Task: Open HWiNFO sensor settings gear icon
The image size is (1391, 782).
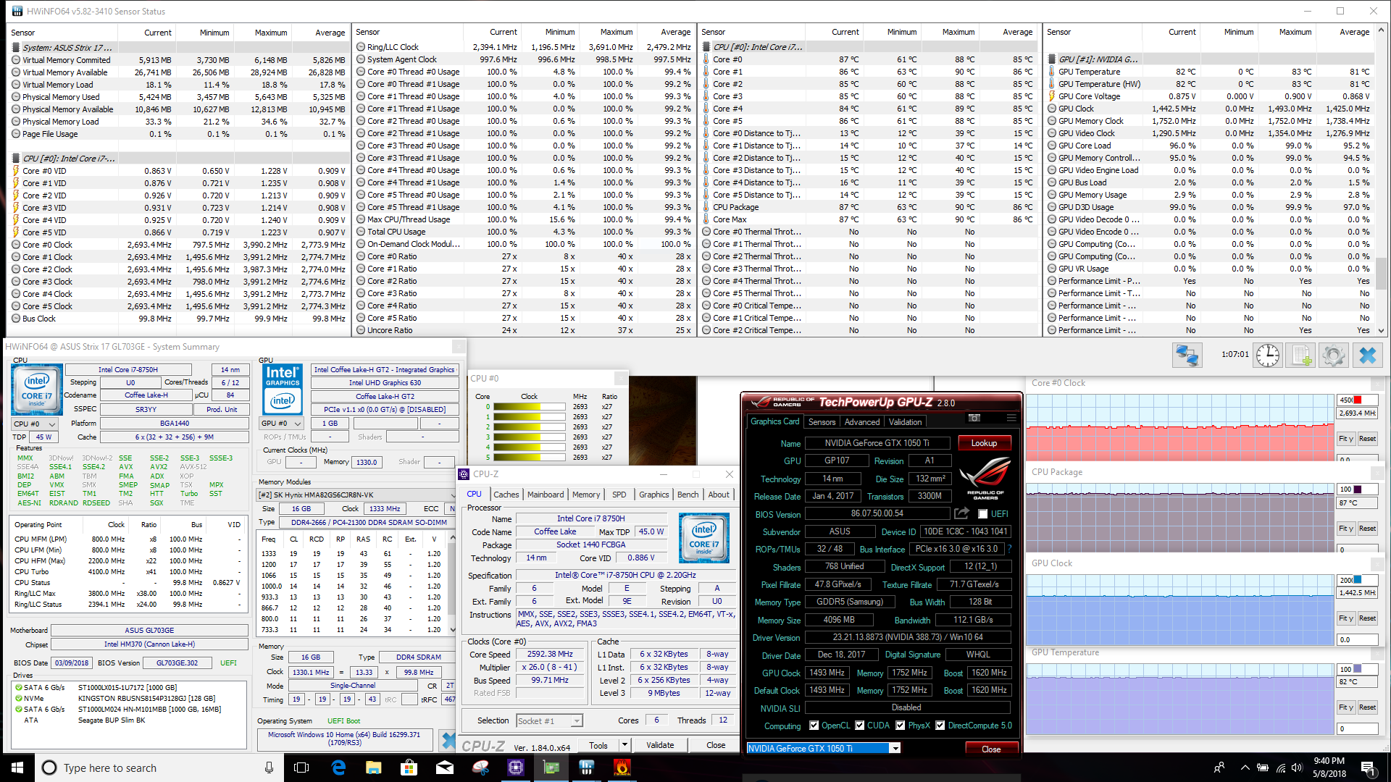Action: [x=1333, y=356]
